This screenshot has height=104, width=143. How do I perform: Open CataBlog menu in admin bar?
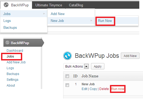click(76, 5)
